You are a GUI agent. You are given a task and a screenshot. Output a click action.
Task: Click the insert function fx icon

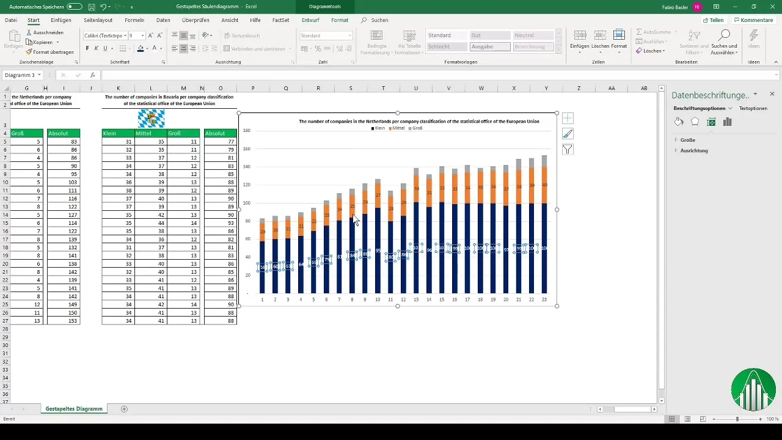93,75
